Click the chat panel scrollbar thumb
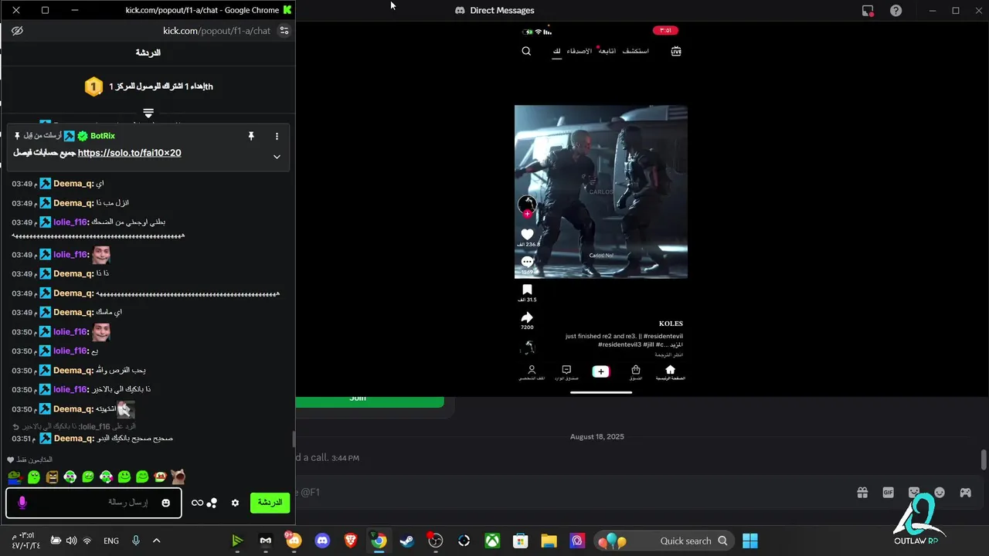Viewport: 989px width, 556px height. (x=293, y=439)
